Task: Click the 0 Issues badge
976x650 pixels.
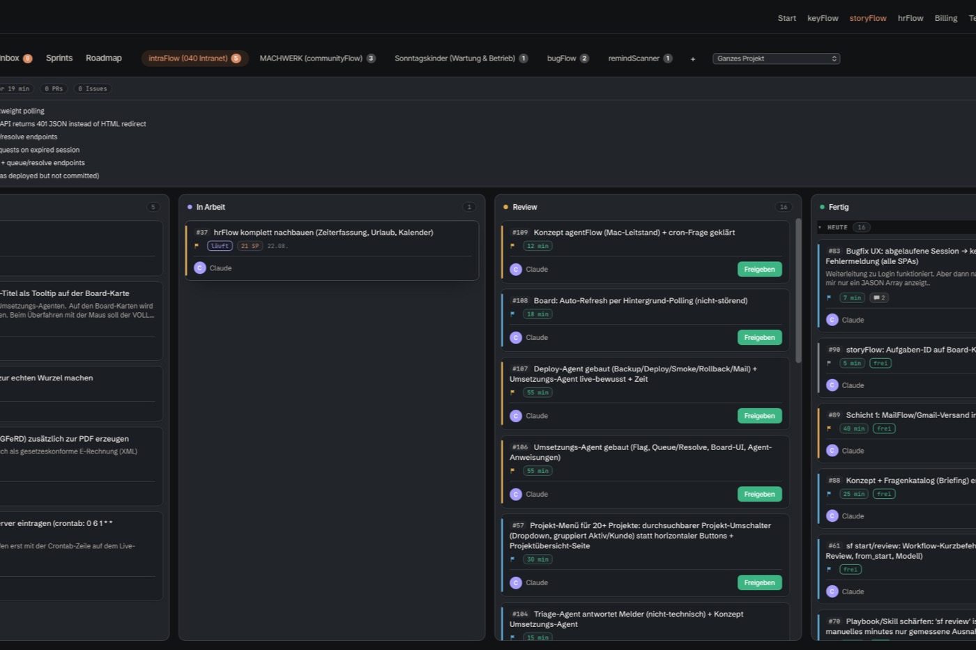Action: point(93,88)
